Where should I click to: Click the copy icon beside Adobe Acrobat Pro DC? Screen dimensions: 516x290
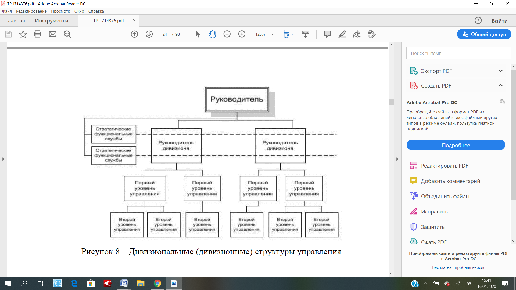[503, 102]
